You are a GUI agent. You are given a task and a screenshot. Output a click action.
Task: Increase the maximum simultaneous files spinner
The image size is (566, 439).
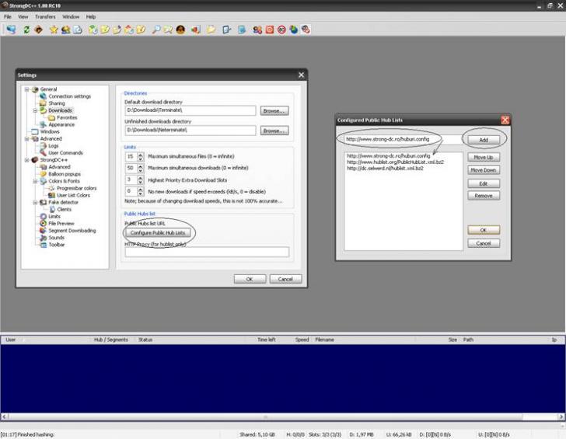click(140, 154)
